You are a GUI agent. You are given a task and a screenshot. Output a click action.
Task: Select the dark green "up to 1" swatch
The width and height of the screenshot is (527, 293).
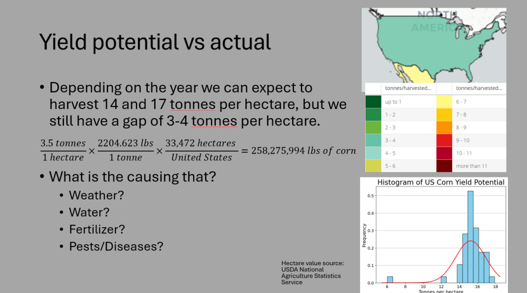[x=373, y=102]
